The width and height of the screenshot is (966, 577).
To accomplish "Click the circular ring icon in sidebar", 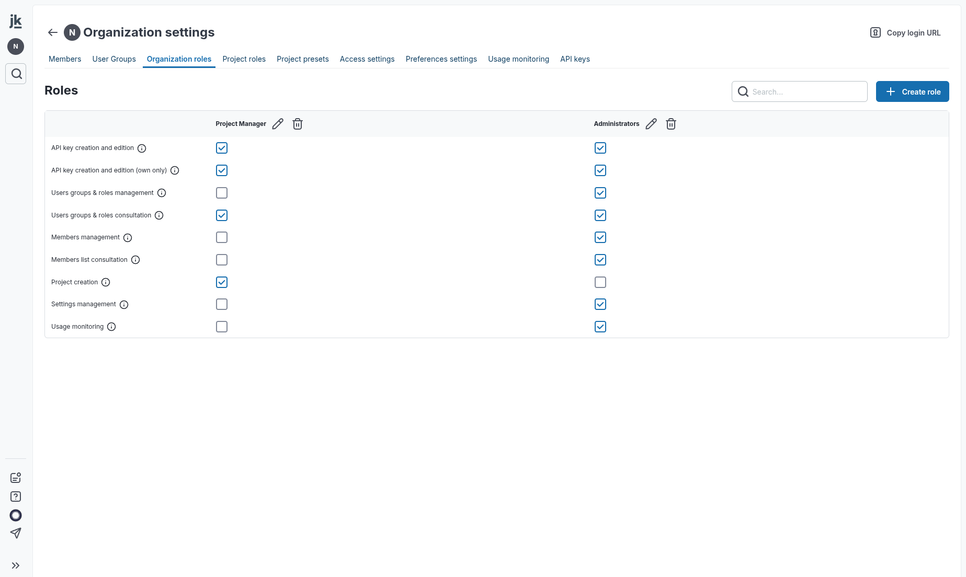I will pyautogui.click(x=16, y=515).
